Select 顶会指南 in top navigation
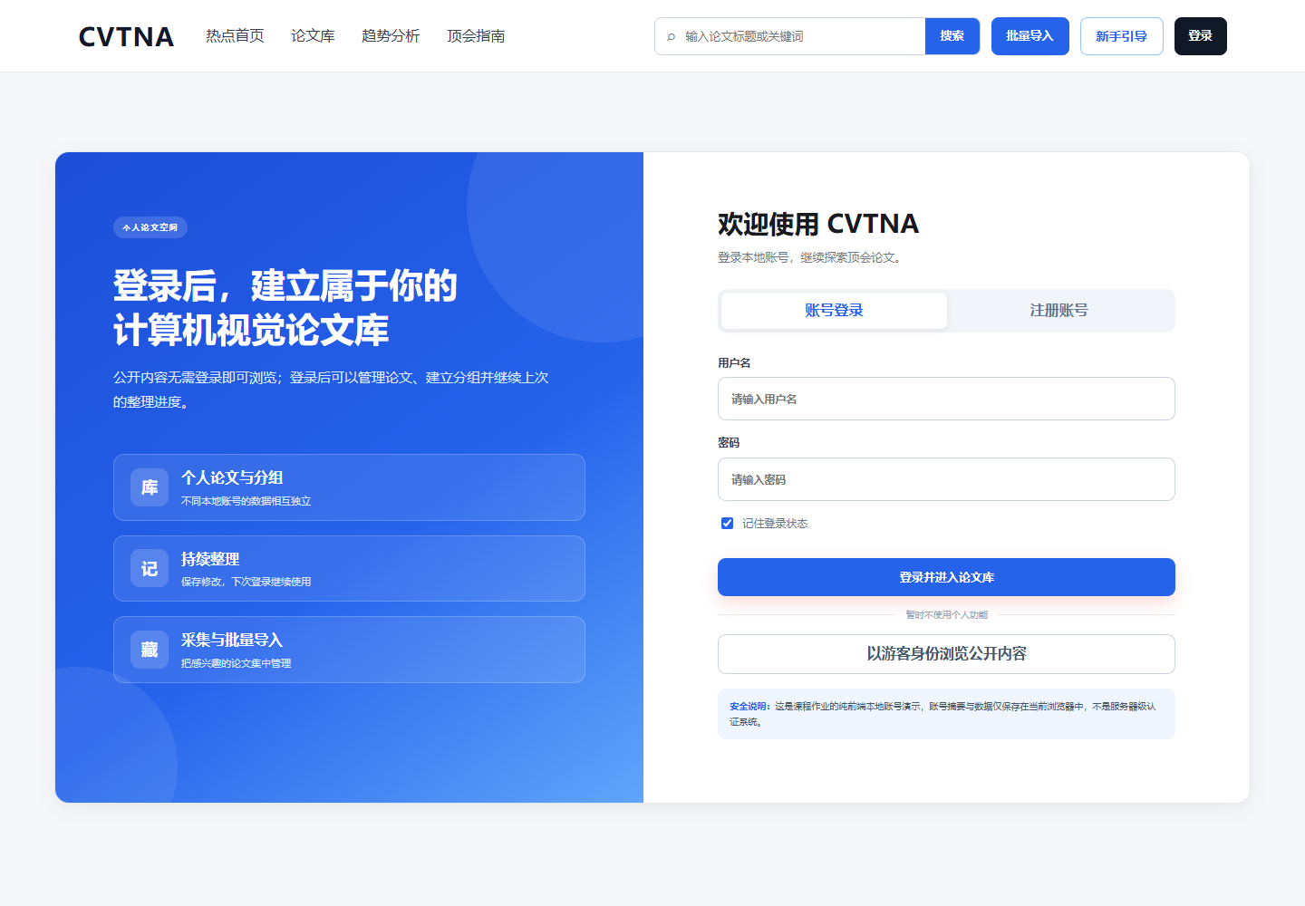Viewport: 1305px width, 906px height. tap(476, 36)
